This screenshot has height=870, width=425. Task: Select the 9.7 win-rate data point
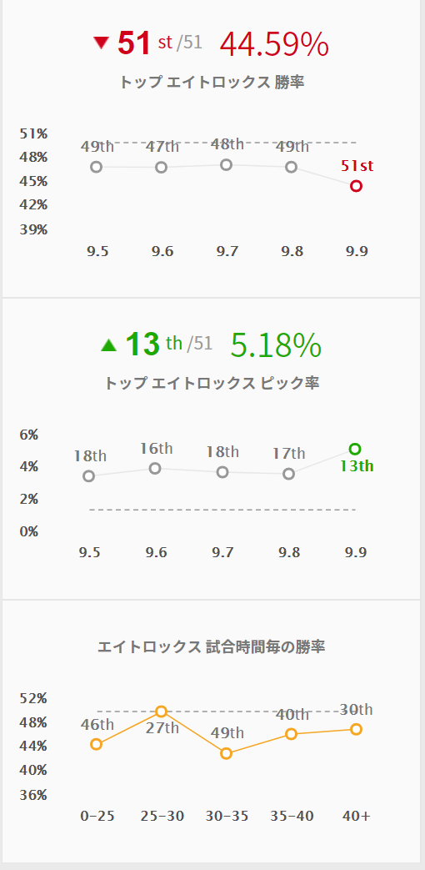[226, 165]
